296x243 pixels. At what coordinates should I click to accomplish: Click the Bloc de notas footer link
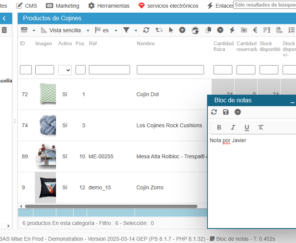[x=232, y=238]
